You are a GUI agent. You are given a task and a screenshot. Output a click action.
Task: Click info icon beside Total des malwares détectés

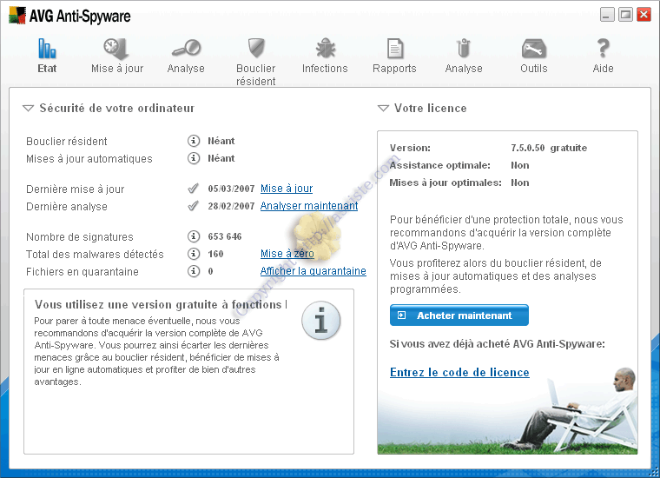[193, 254]
